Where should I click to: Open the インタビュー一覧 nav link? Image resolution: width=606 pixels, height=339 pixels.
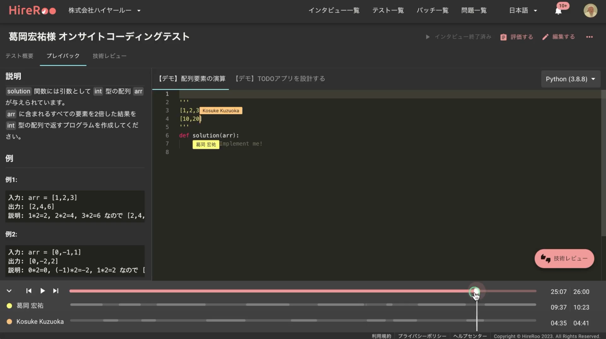click(x=334, y=11)
